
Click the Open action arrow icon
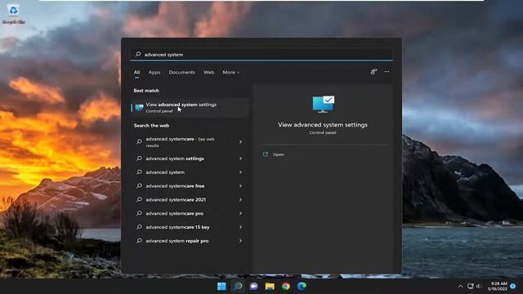pos(266,154)
